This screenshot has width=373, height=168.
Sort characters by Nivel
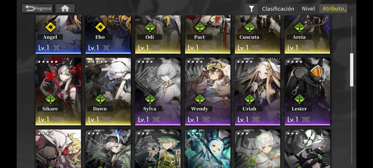coord(308,9)
